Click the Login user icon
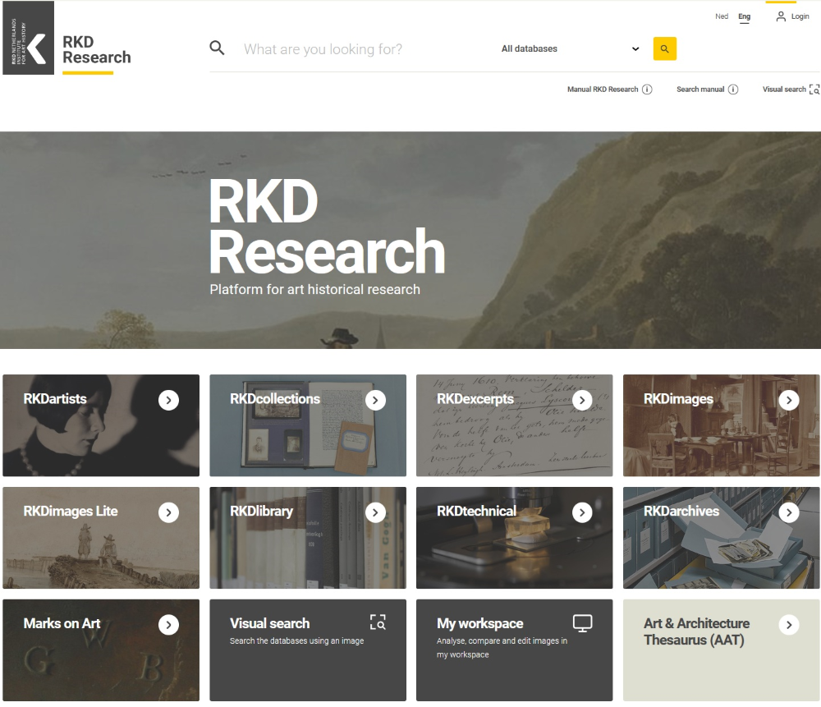 coord(781,16)
